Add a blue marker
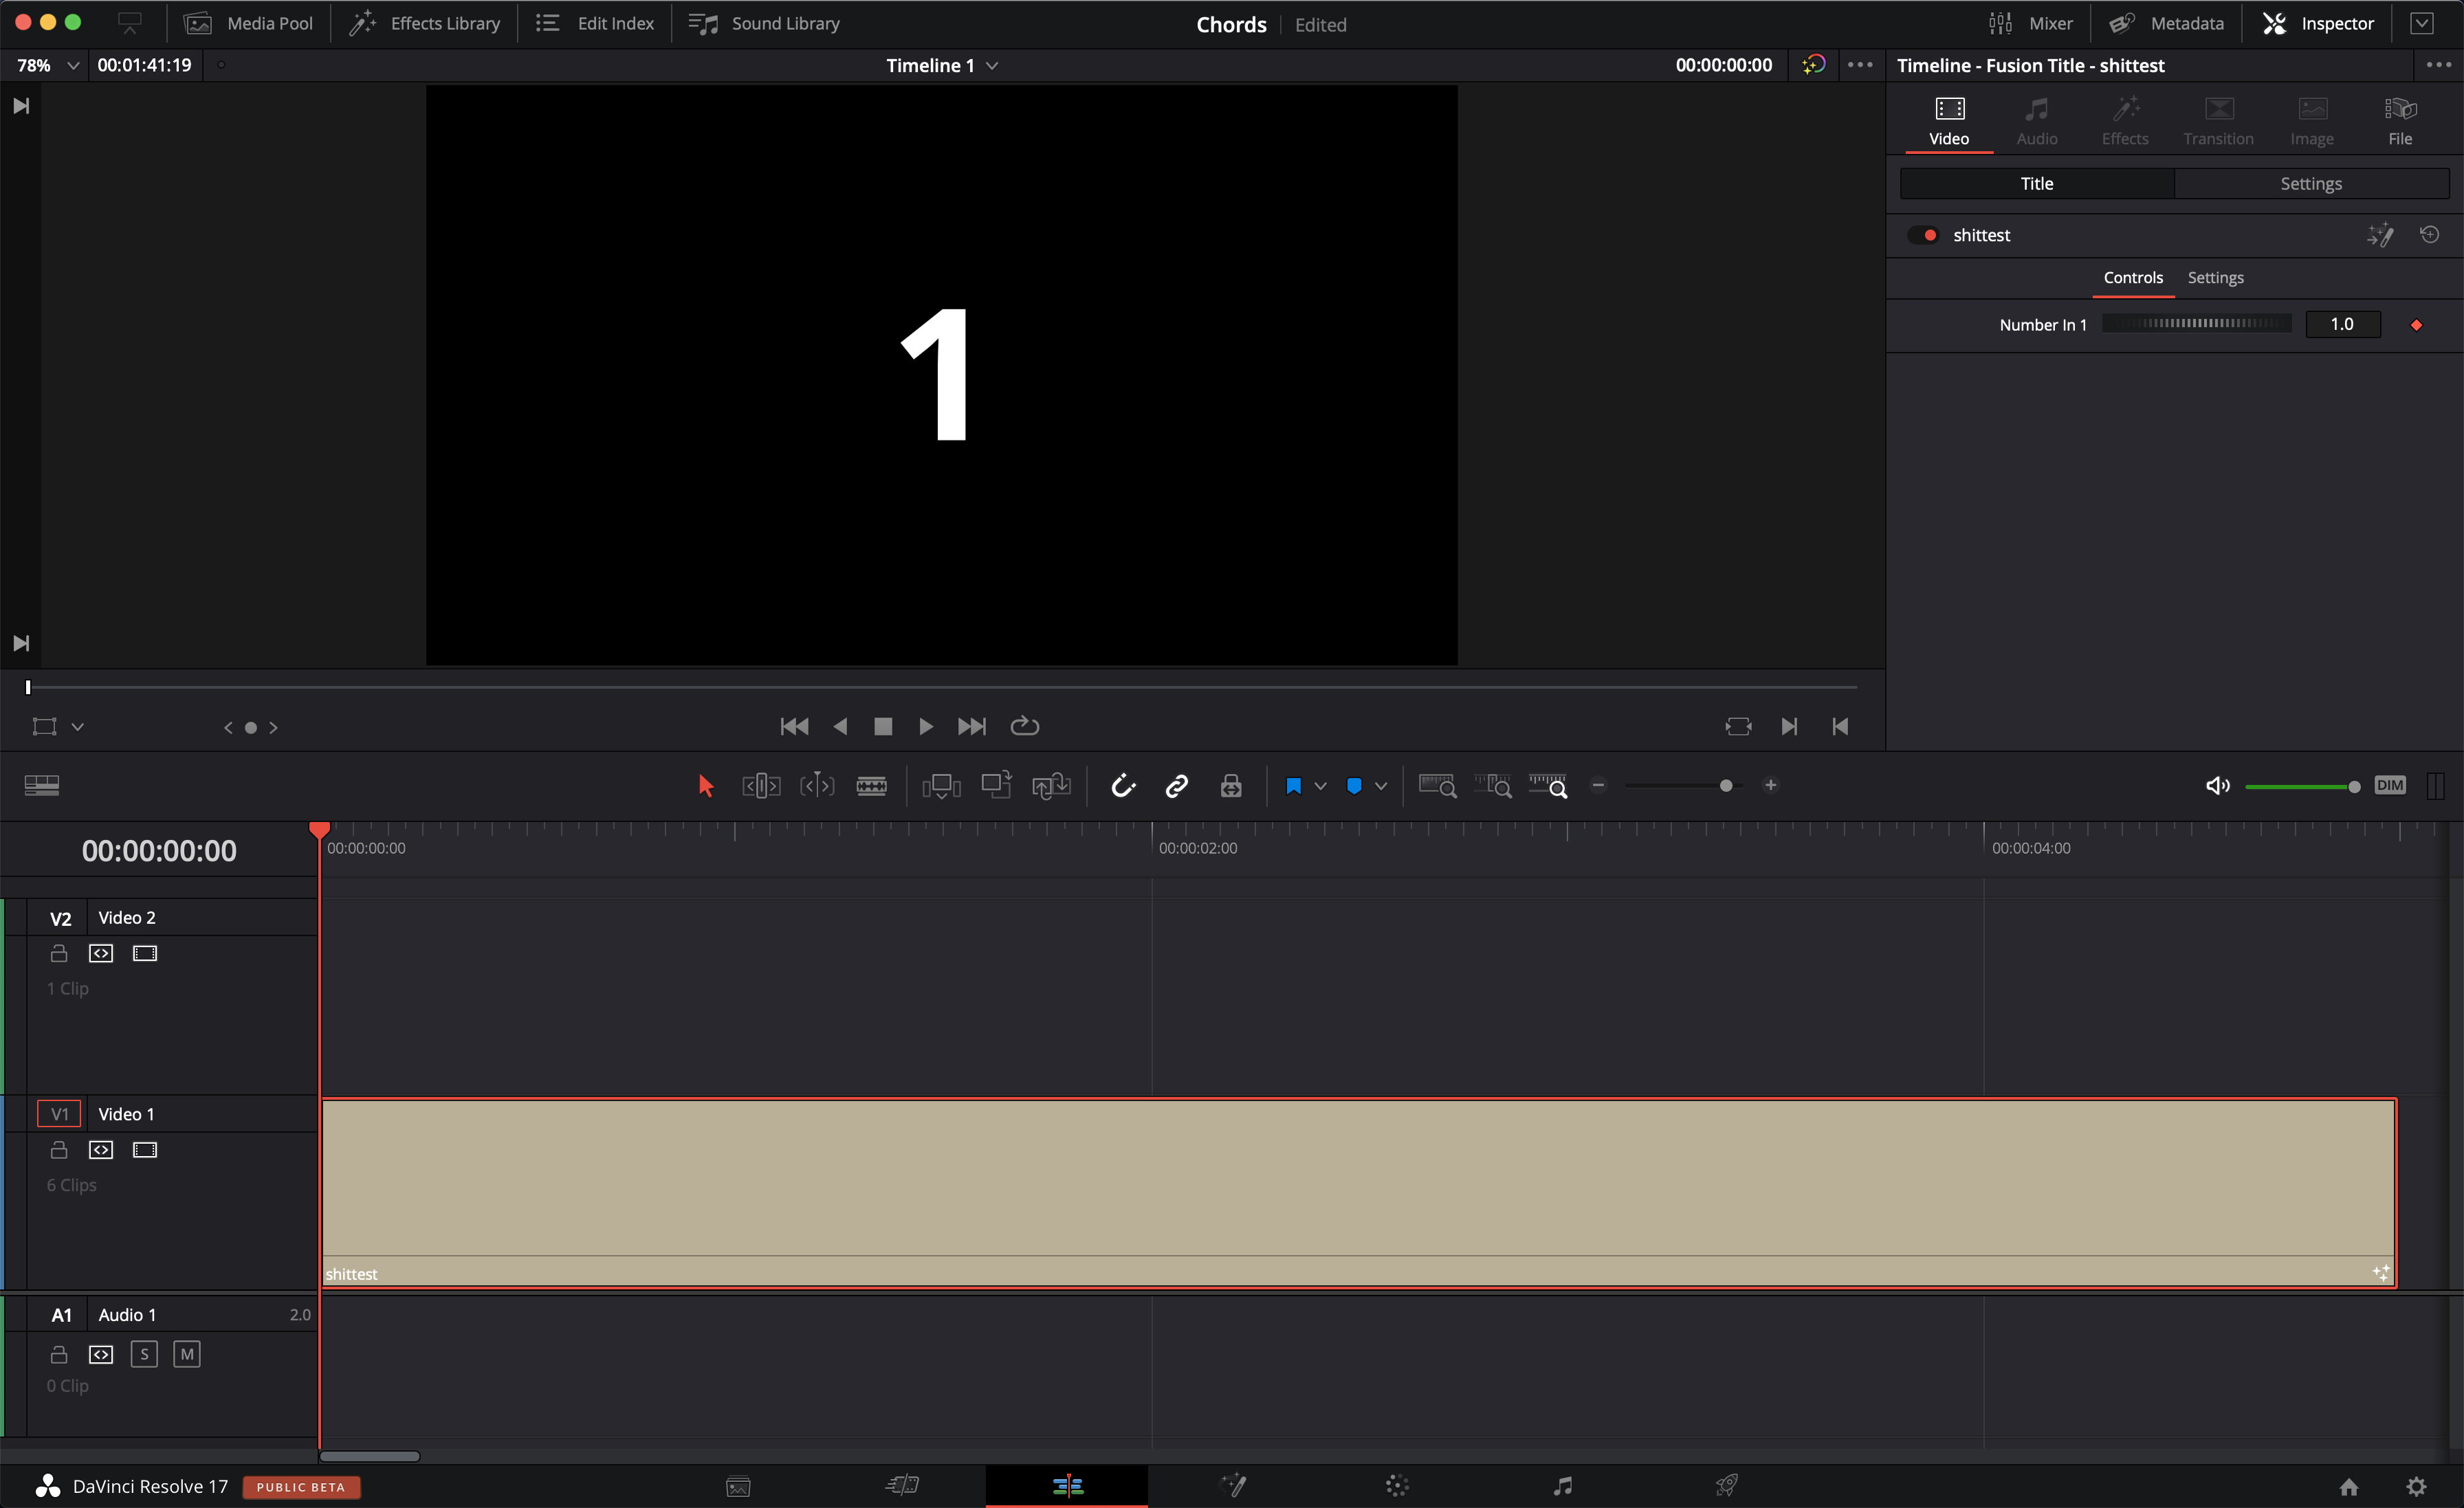Image resolution: width=2464 pixels, height=1508 pixels. [x=1354, y=786]
